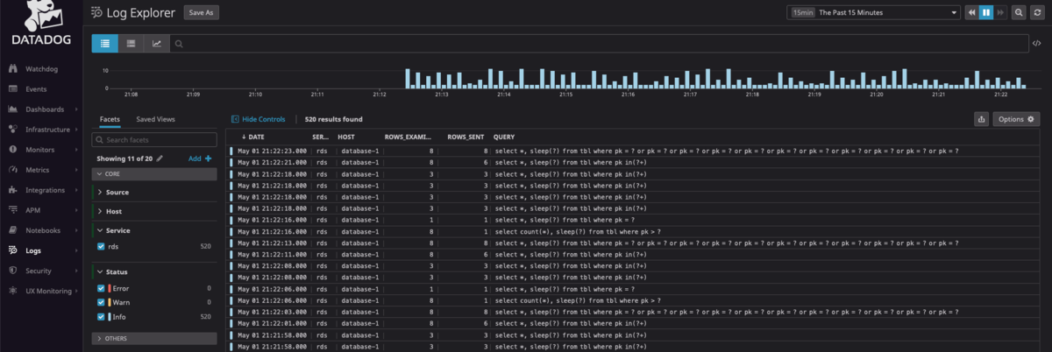The image size is (1052, 352).
Task: Click the ROWS_EXAMINED column header
Action: [x=409, y=137]
